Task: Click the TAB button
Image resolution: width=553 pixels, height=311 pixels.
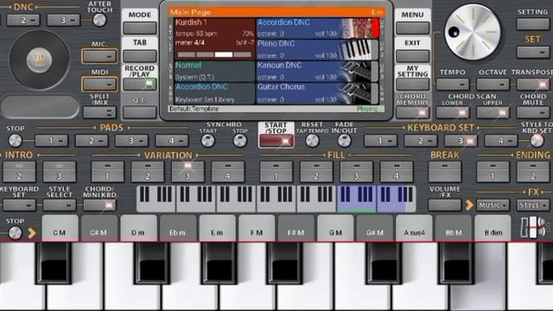Action: pos(140,56)
